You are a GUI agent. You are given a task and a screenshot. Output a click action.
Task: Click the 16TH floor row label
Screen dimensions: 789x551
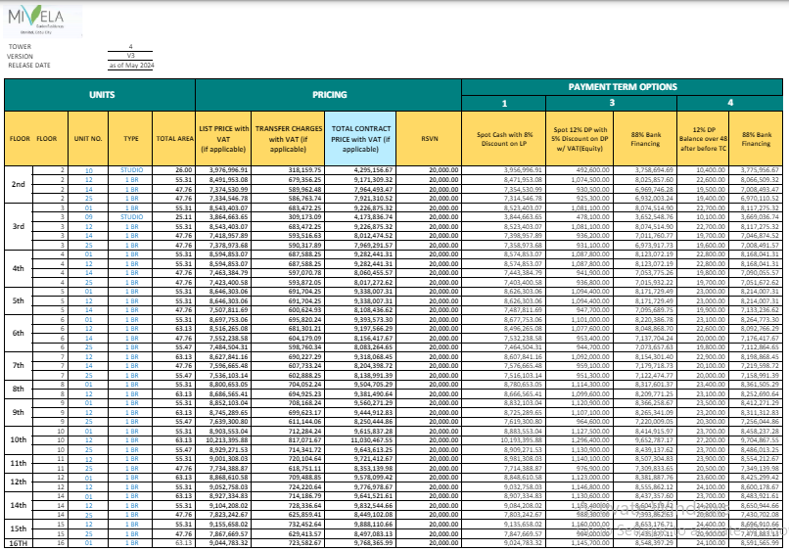click(x=18, y=543)
